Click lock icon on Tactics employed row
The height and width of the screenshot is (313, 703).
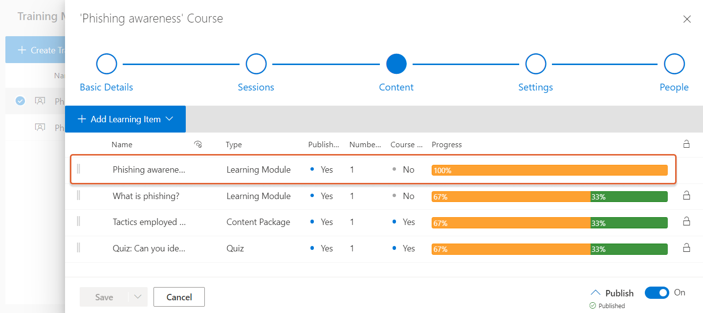tap(686, 222)
